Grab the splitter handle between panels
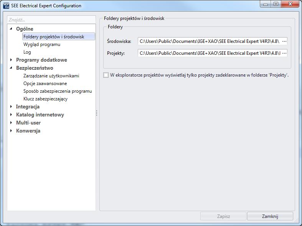 click(x=97, y=113)
